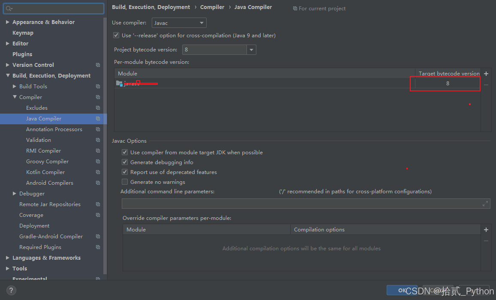Image resolution: width=496 pixels, height=300 pixels.
Task: Click project-level icon beside Coverage
Action: click(x=98, y=215)
